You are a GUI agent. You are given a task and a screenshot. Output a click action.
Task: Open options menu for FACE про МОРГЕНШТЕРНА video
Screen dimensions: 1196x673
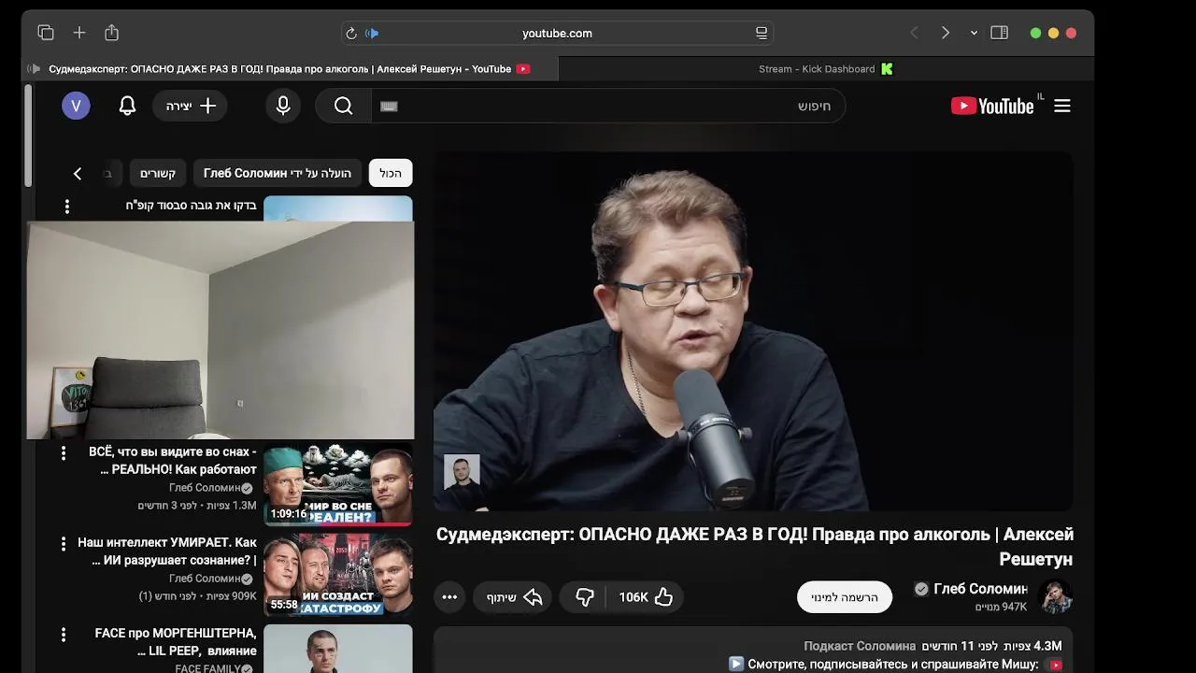tap(64, 635)
